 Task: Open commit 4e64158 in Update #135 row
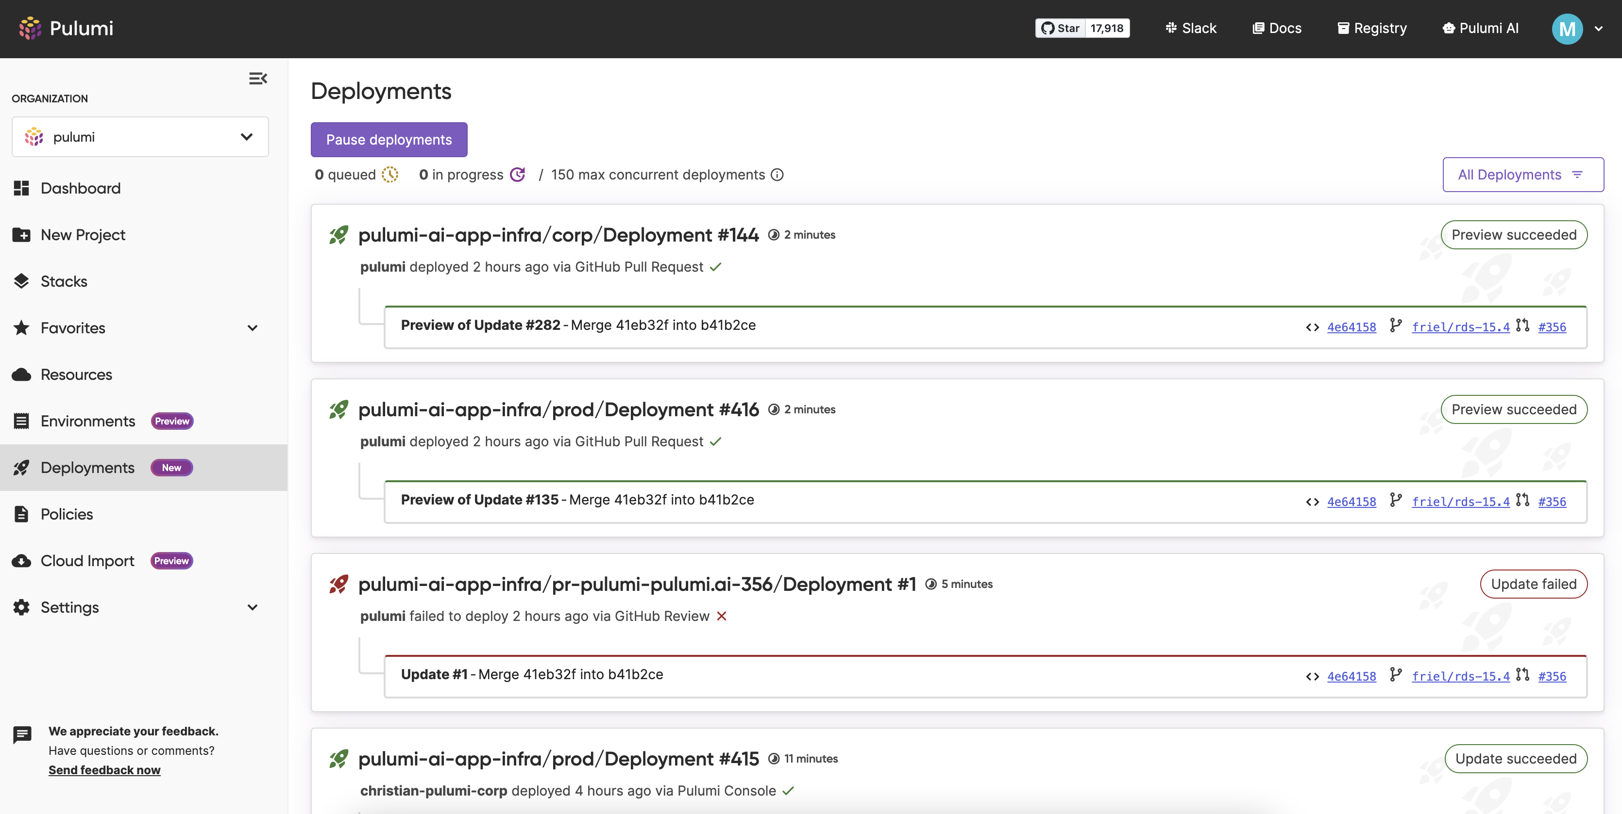tap(1351, 502)
